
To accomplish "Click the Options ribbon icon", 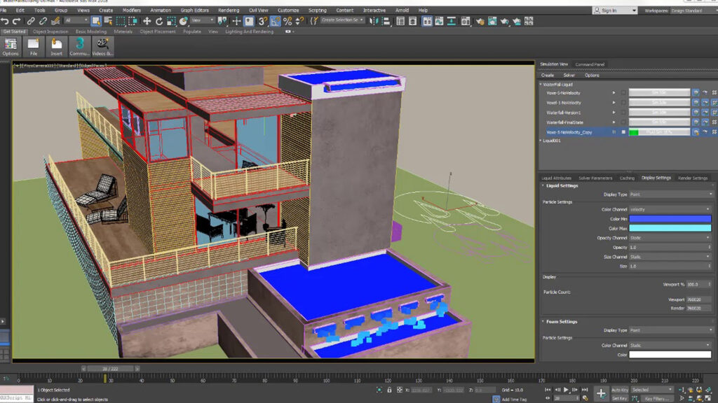I will point(10,47).
